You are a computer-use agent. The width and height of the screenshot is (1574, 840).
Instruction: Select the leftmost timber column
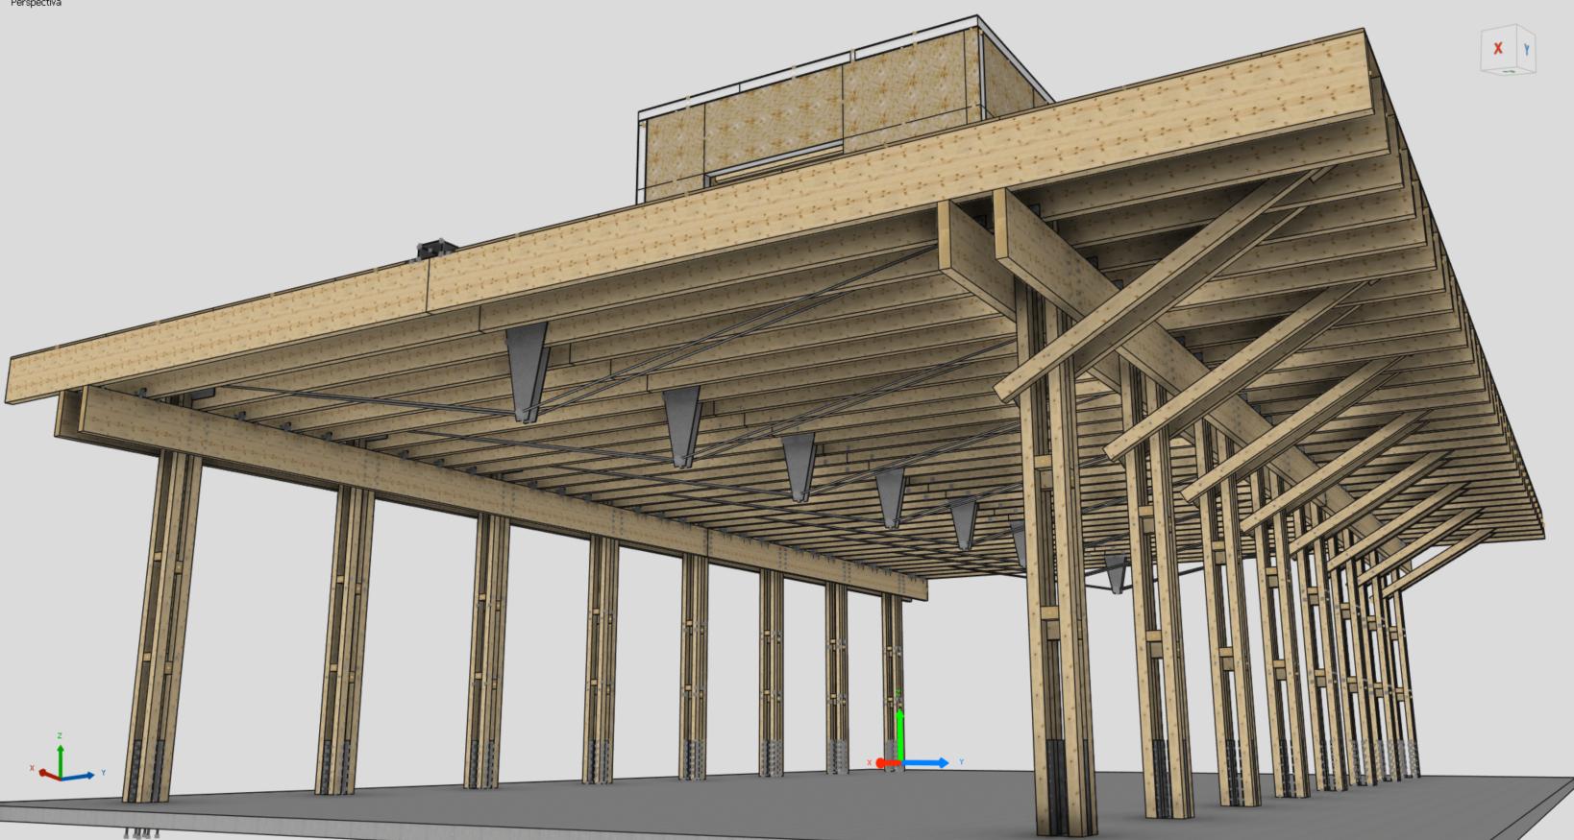click(x=161, y=624)
